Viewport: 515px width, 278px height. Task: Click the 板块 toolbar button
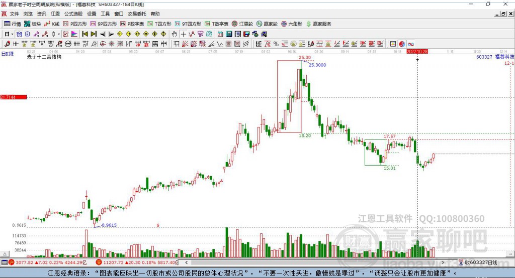[33, 24]
